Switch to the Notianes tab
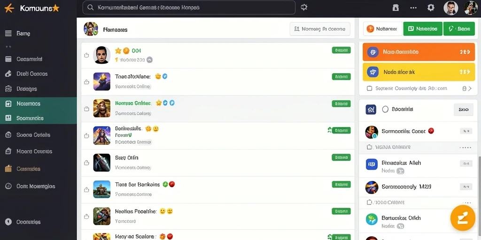481x240 pixels. 382,29
